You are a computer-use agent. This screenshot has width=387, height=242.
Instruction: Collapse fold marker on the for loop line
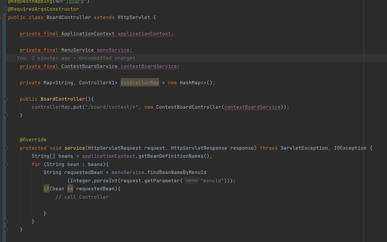point(6,164)
